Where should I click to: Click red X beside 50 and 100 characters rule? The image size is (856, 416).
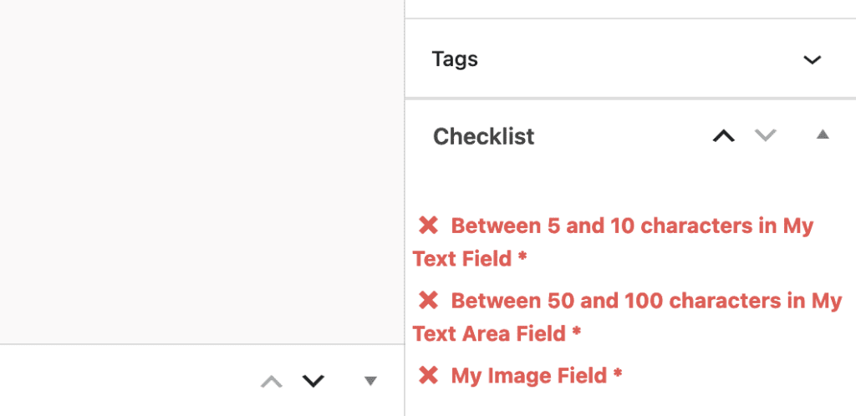click(x=428, y=301)
